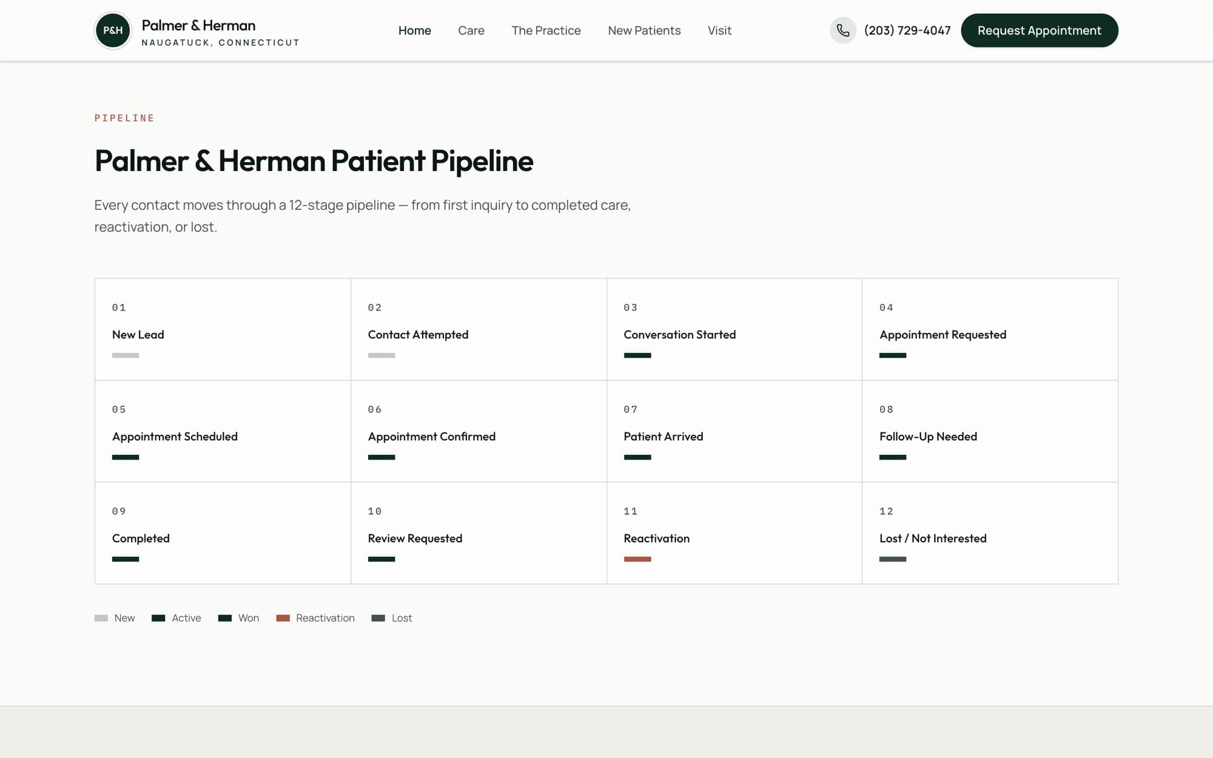Click the rust Reactivation legend swatch

click(283, 618)
